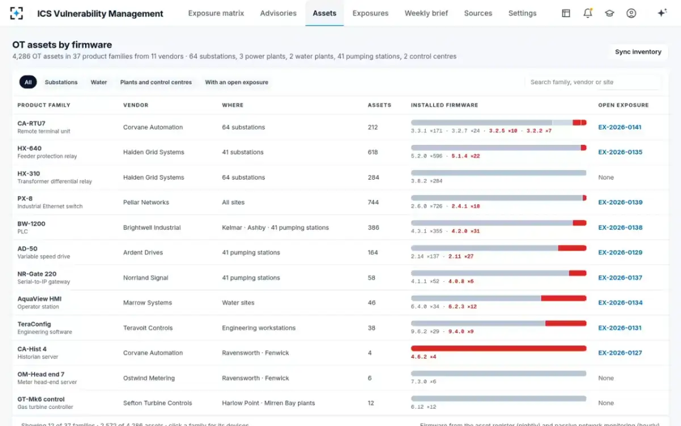Click the OPEN EXPOSURE column header
The image size is (681, 426).
click(x=623, y=105)
